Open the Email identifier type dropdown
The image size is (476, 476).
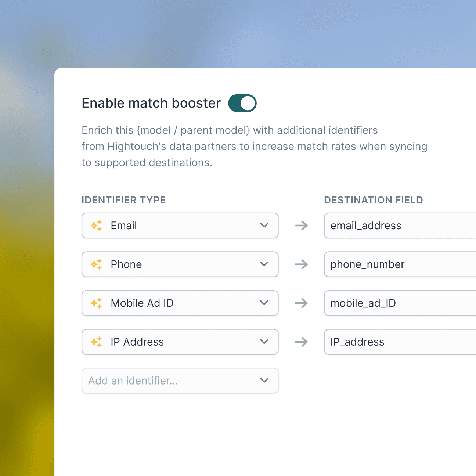tap(264, 226)
